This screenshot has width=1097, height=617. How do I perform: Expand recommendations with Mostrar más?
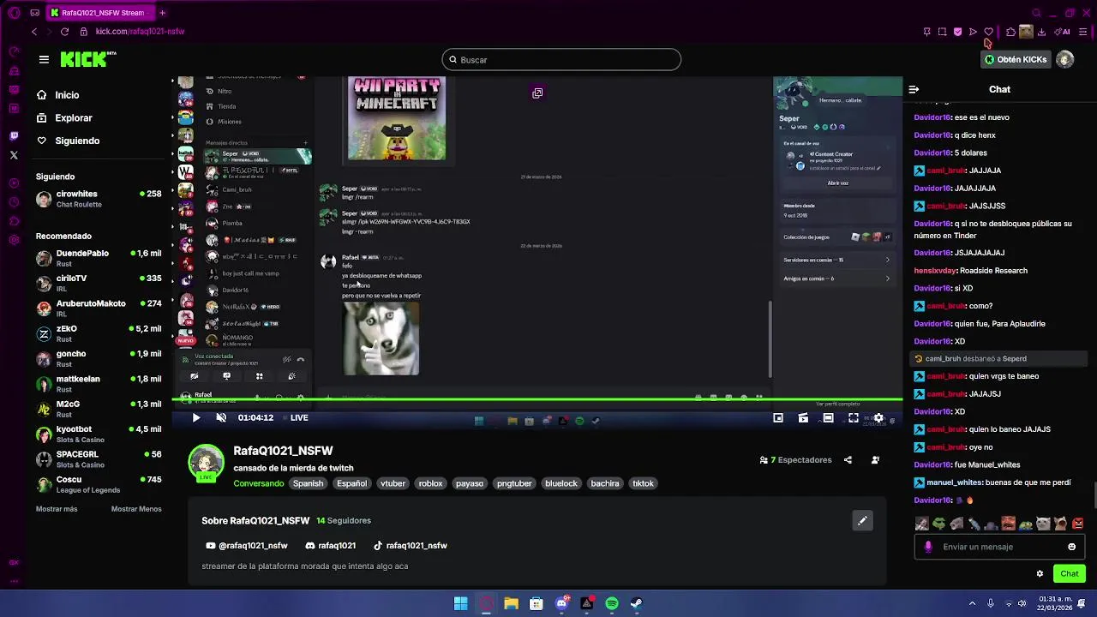57,509
